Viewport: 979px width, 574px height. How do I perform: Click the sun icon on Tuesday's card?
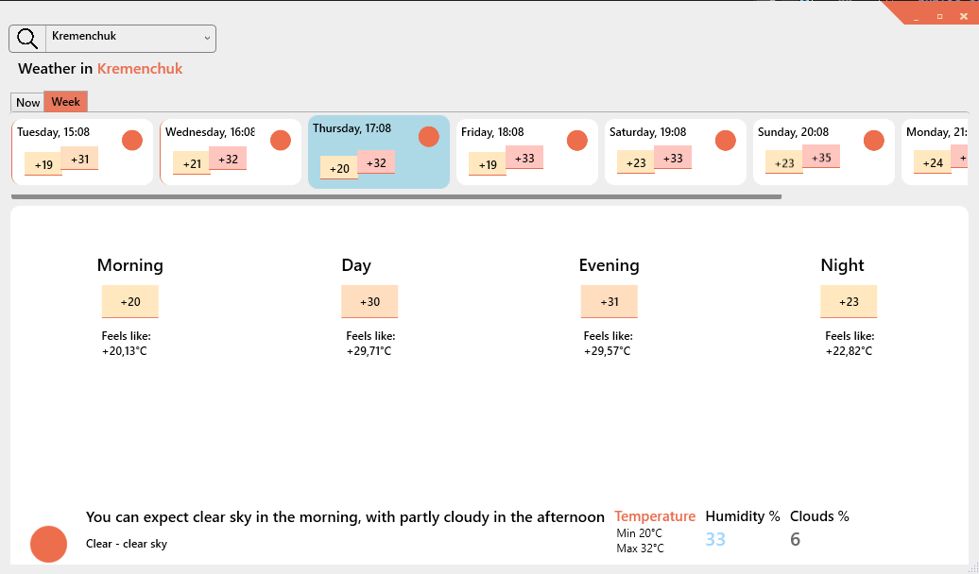(132, 141)
